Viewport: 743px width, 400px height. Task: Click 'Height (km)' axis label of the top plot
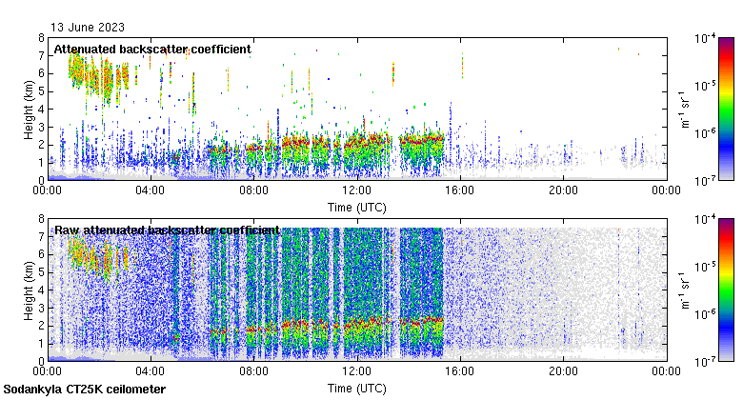point(29,110)
